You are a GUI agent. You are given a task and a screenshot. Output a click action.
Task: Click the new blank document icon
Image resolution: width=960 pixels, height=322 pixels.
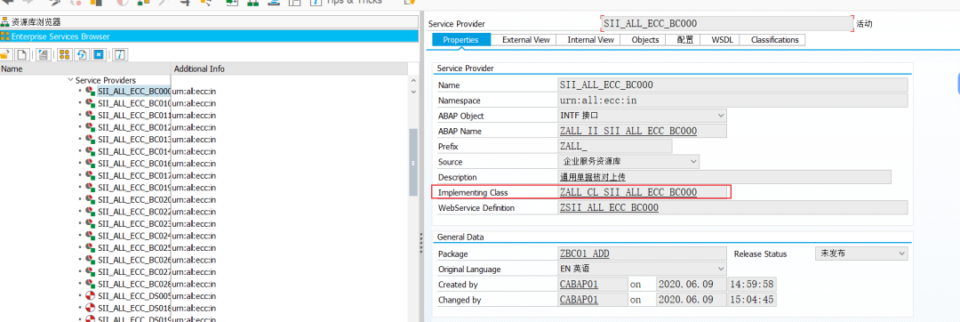click(22, 54)
